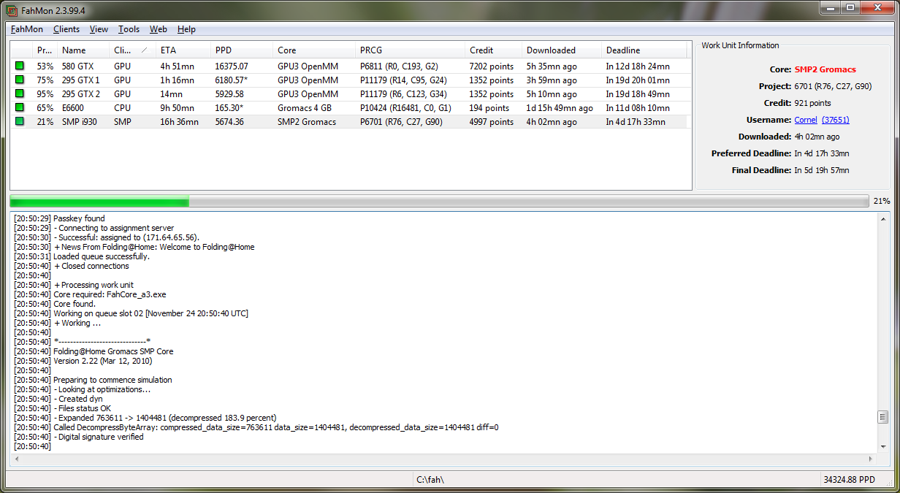
Task: Click the SMP2 Gromacs core cell in table
Action: click(x=307, y=122)
